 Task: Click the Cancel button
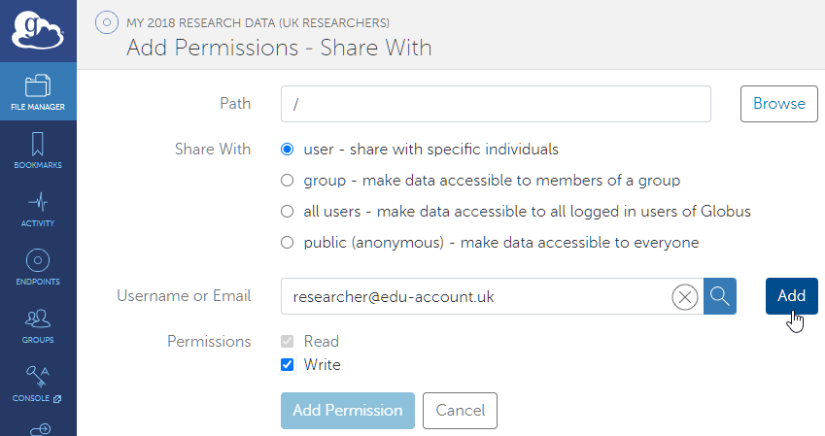460,411
